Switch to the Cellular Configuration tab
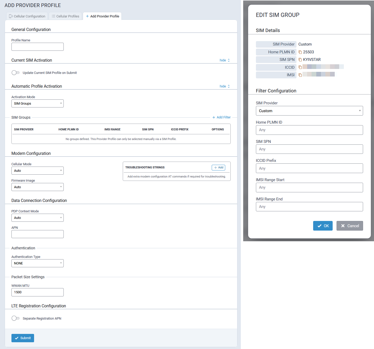Screen dimensions: 374x349 pyautogui.click(x=27, y=16)
